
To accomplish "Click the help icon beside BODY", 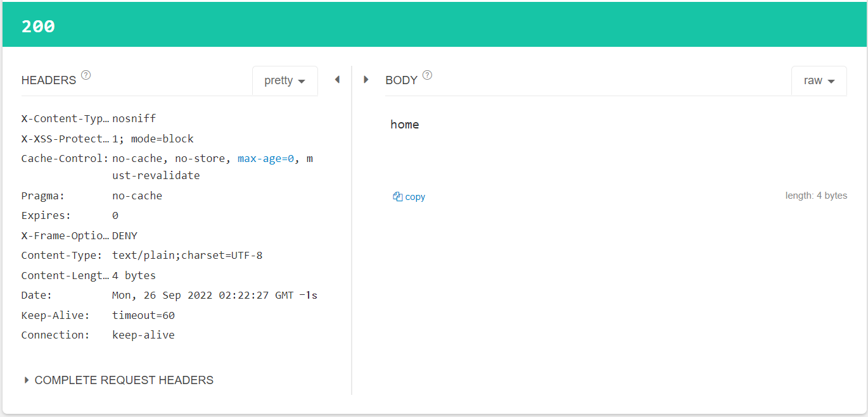I will [427, 75].
